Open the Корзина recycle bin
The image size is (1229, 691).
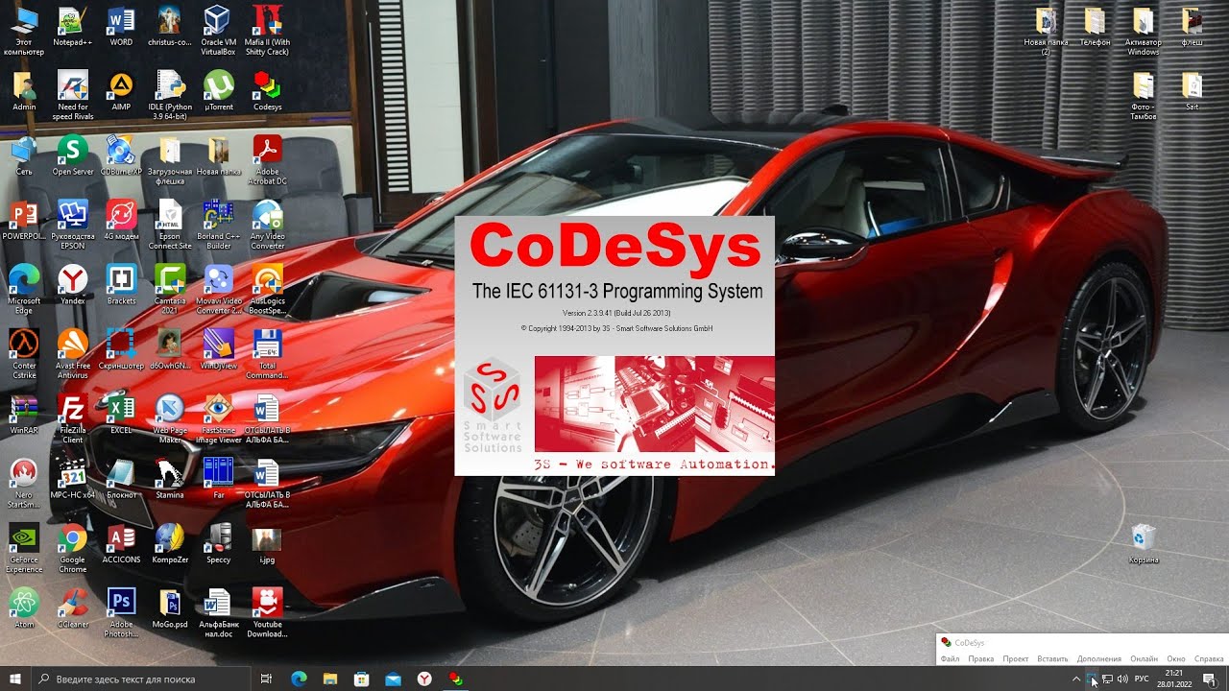click(1144, 543)
